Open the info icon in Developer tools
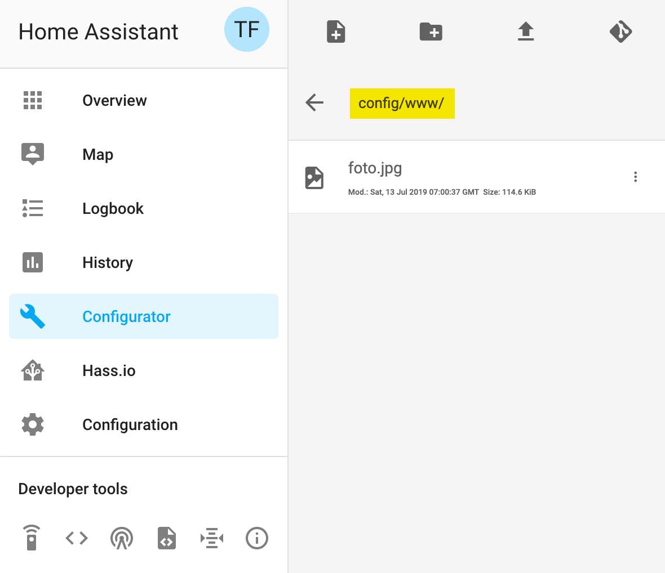The width and height of the screenshot is (665, 573). (x=257, y=538)
